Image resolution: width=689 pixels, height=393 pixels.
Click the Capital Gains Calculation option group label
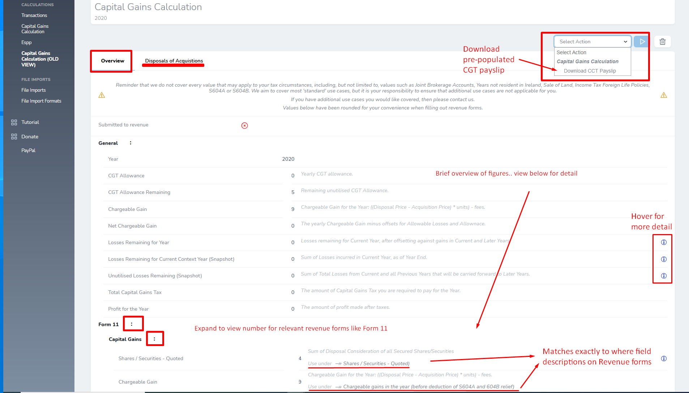(587, 61)
